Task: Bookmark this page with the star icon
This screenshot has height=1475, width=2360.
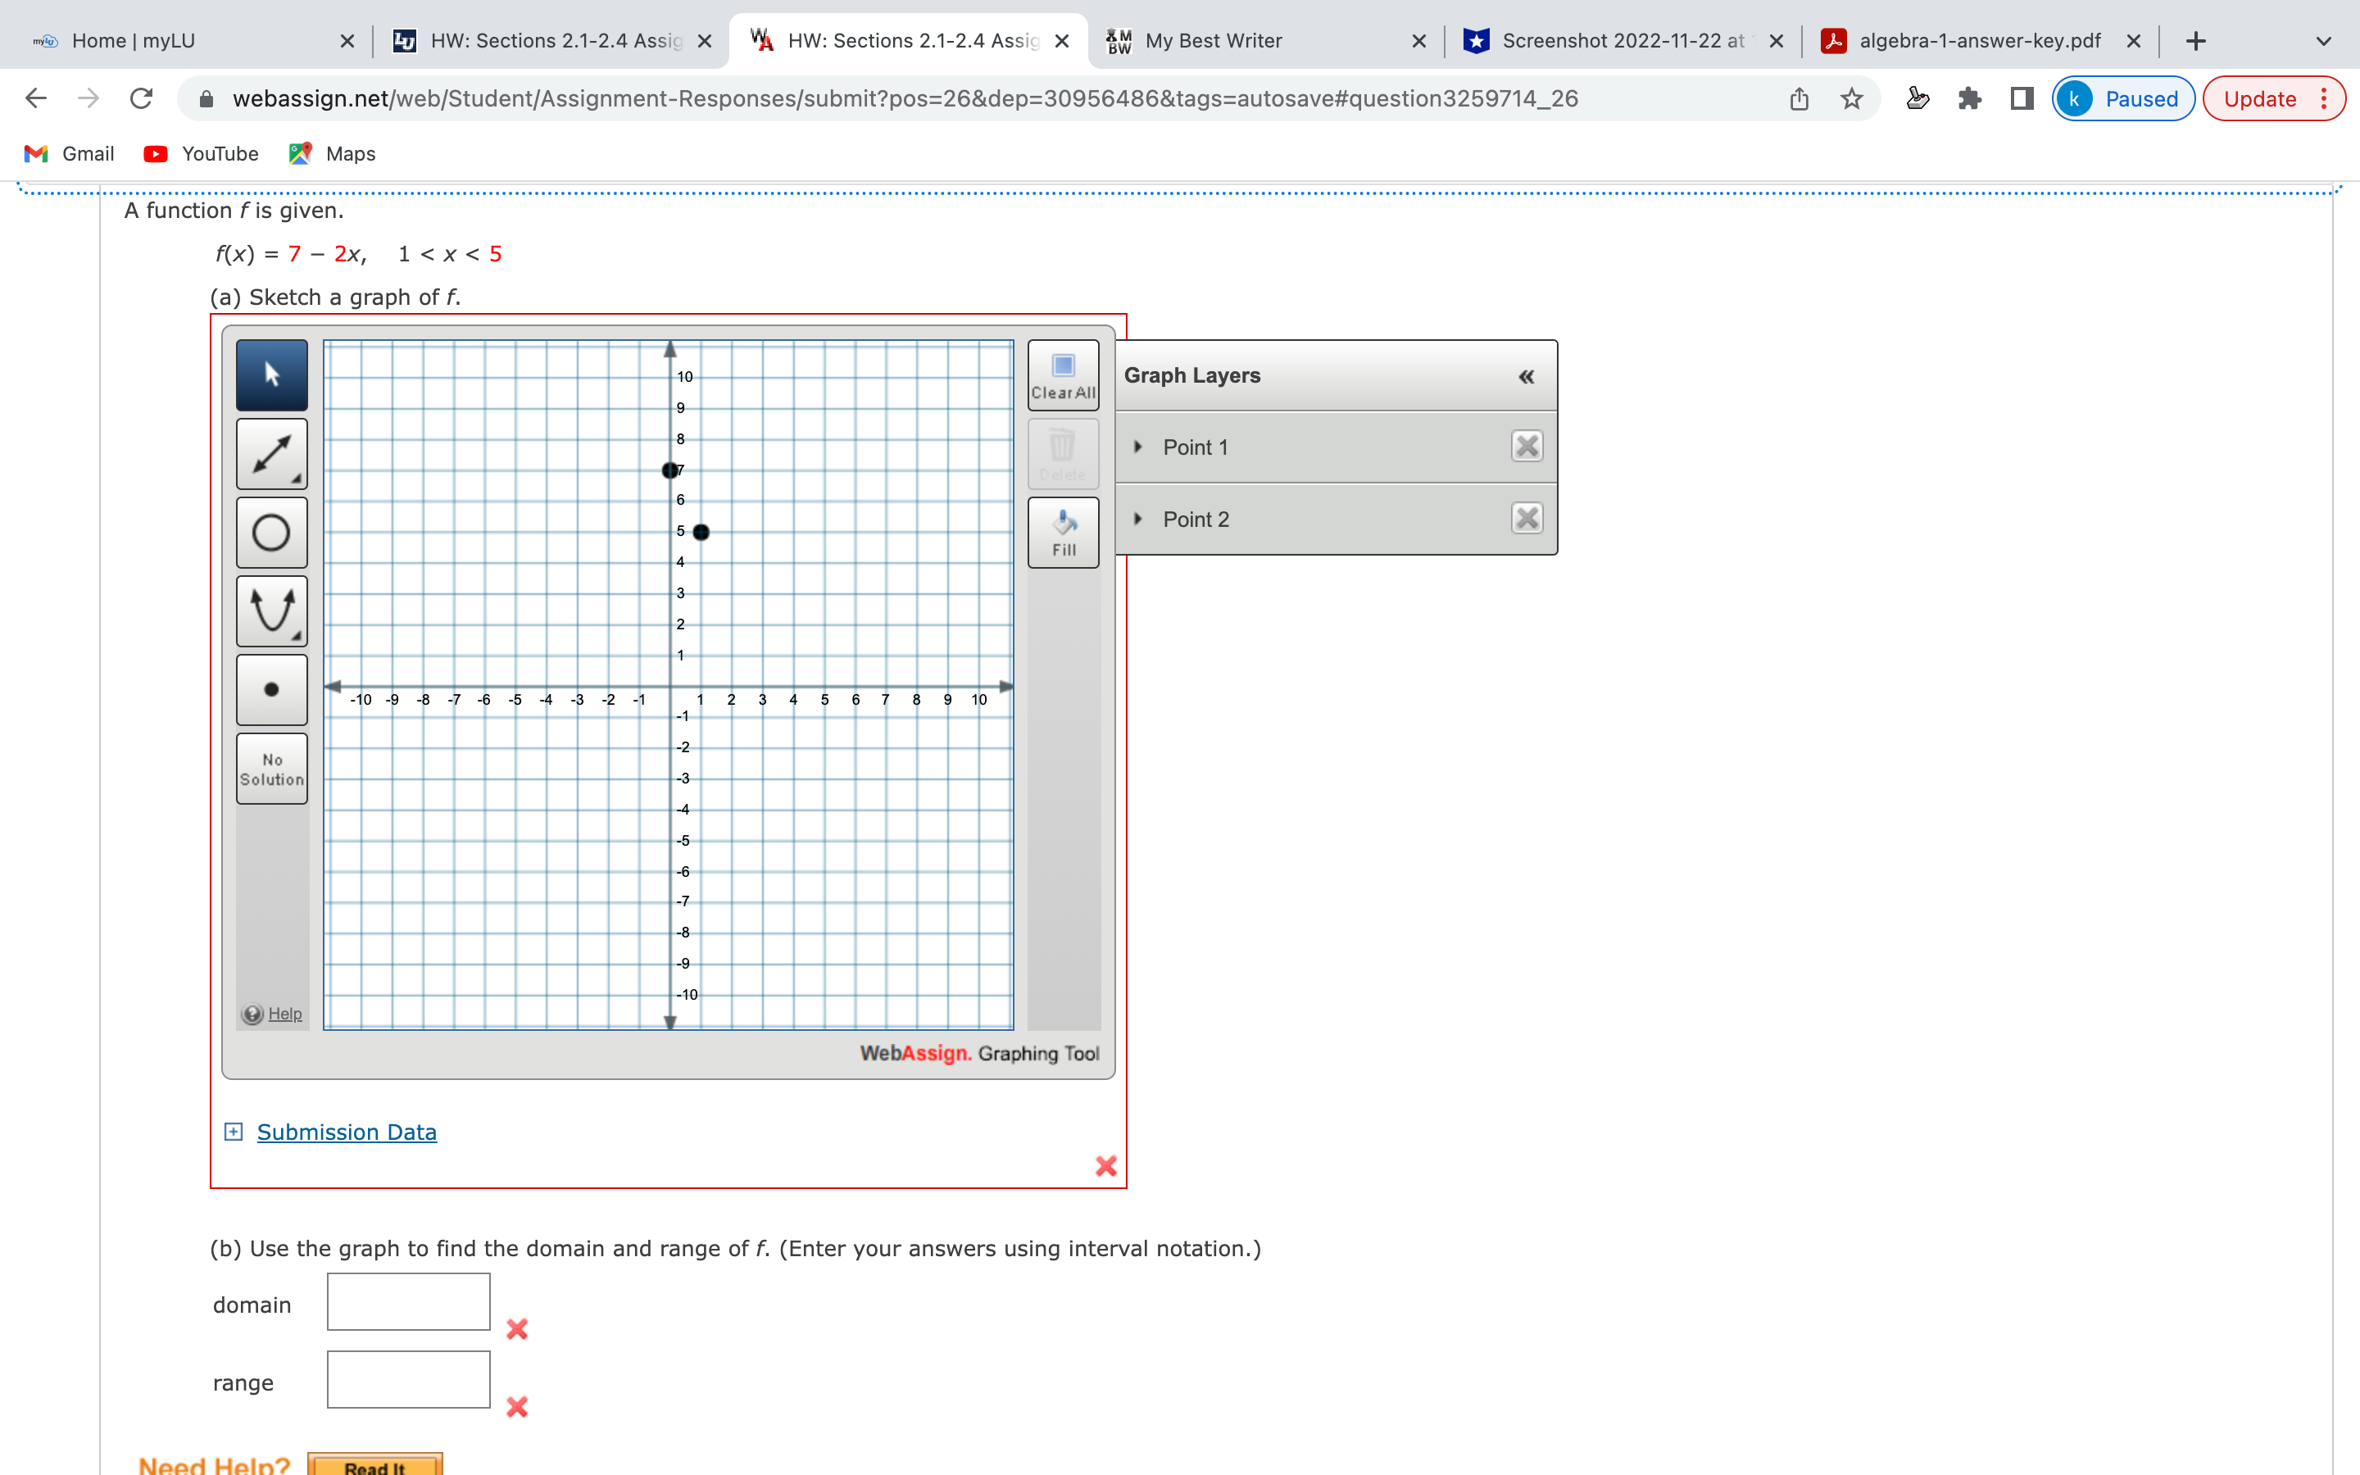Action: [x=1851, y=98]
